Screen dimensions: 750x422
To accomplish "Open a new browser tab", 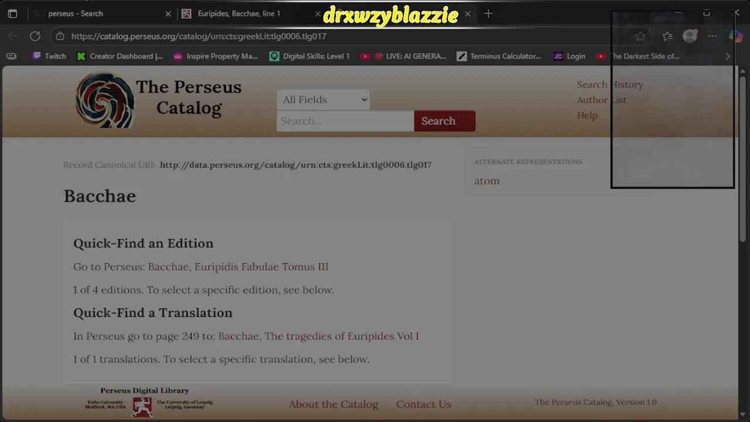I will coord(488,13).
